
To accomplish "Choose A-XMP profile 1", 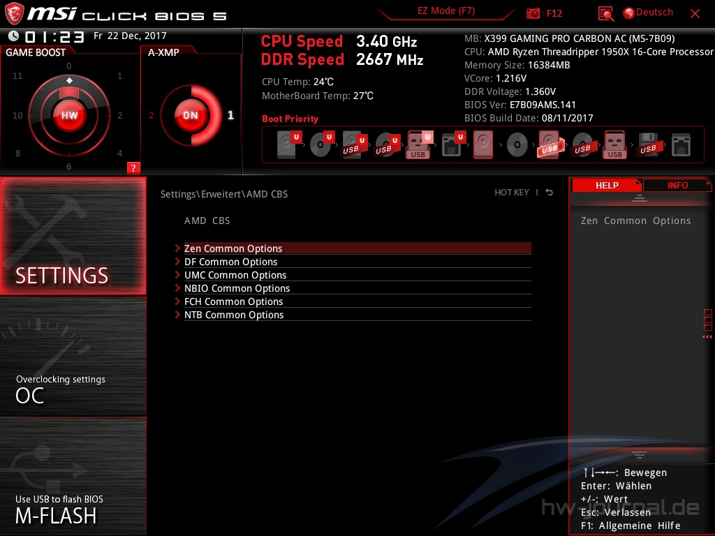I will click(x=230, y=115).
